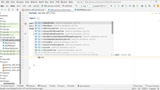Viewport: 160px width, 90px height.
Task: Open the File menu
Action: [x=3, y=2]
